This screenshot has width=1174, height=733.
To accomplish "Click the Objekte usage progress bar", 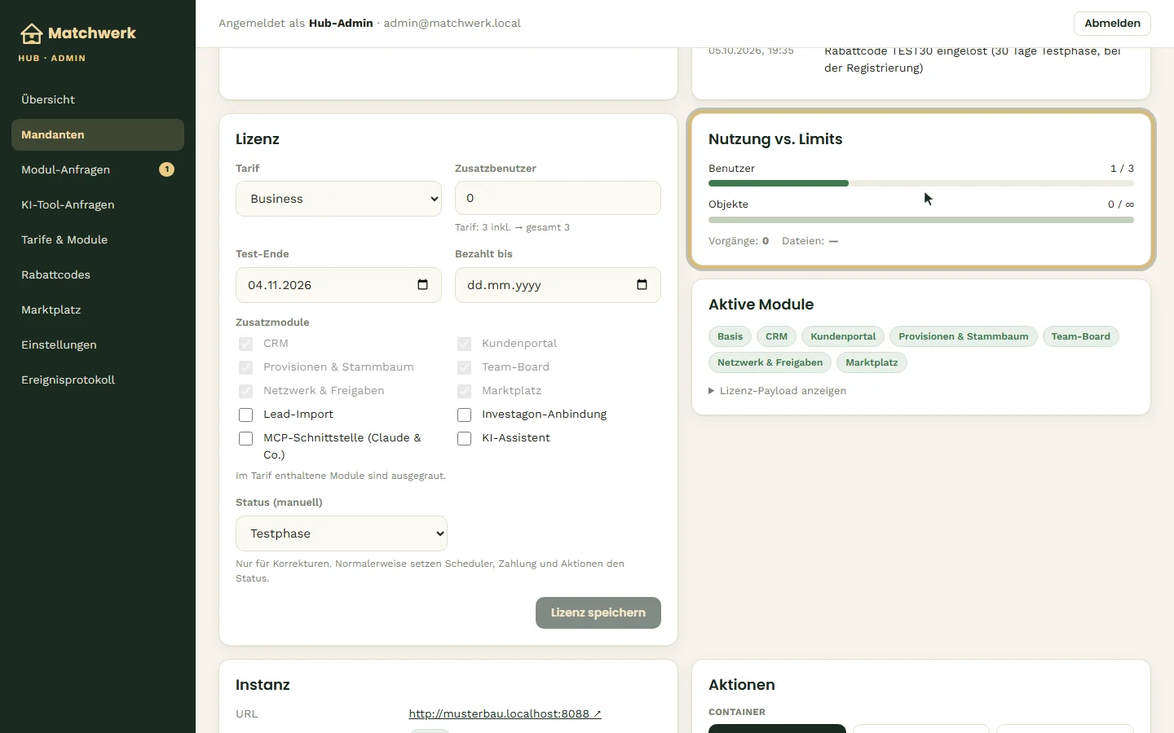I will [x=921, y=220].
